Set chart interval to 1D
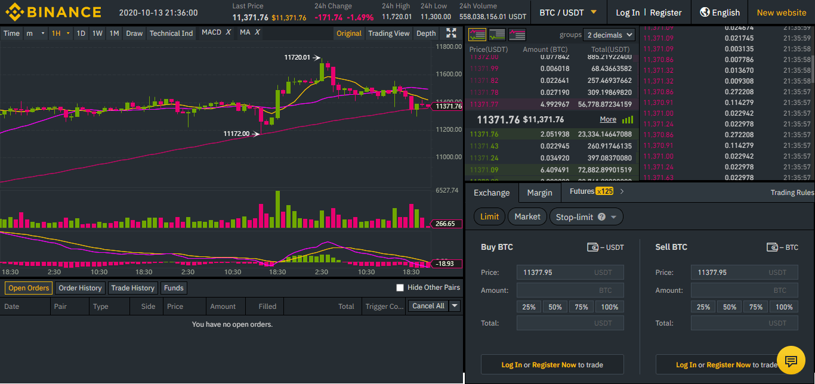 [x=81, y=33]
